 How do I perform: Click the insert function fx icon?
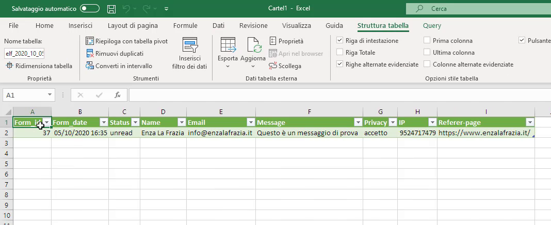click(117, 95)
